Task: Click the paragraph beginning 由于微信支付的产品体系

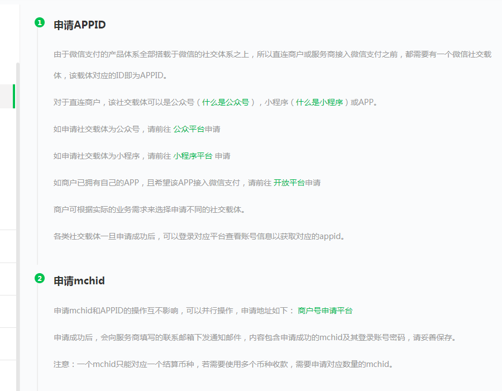Action: pyautogui.click(x=272, y=65)
